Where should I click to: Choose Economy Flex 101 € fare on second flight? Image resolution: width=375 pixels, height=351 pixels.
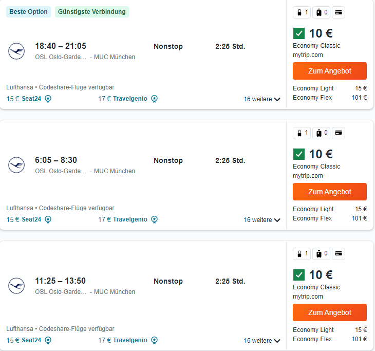[x=330, y=218]
